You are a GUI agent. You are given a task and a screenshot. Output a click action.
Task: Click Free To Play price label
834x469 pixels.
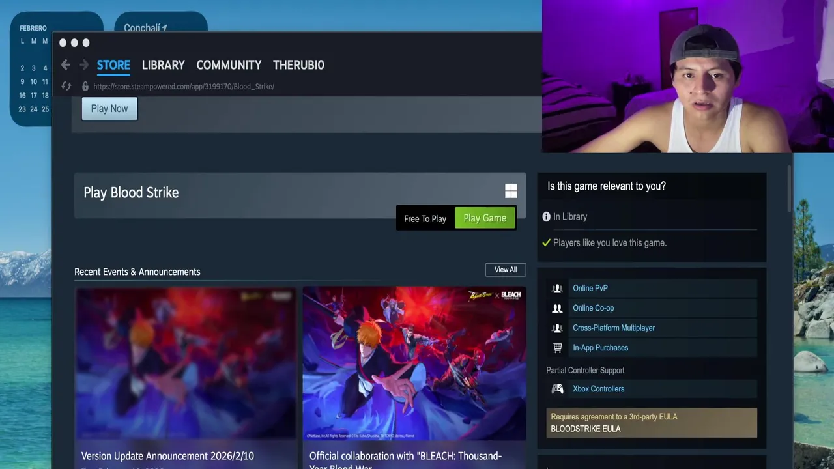pyautogui.click(x=425, y=219)
